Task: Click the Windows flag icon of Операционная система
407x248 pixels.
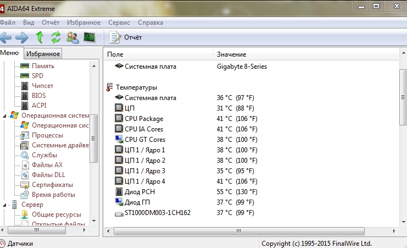Action: tap(14, 115)
